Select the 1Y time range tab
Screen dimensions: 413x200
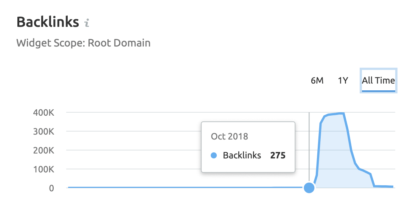pos(343,81)
